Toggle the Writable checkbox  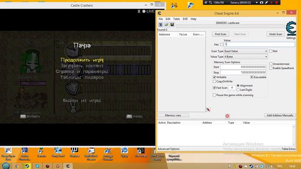coord(214,77)
